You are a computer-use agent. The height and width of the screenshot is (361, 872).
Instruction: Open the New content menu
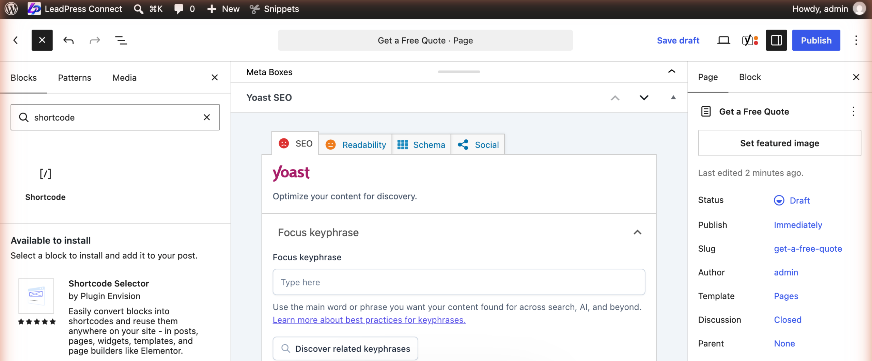pos(223,9)
